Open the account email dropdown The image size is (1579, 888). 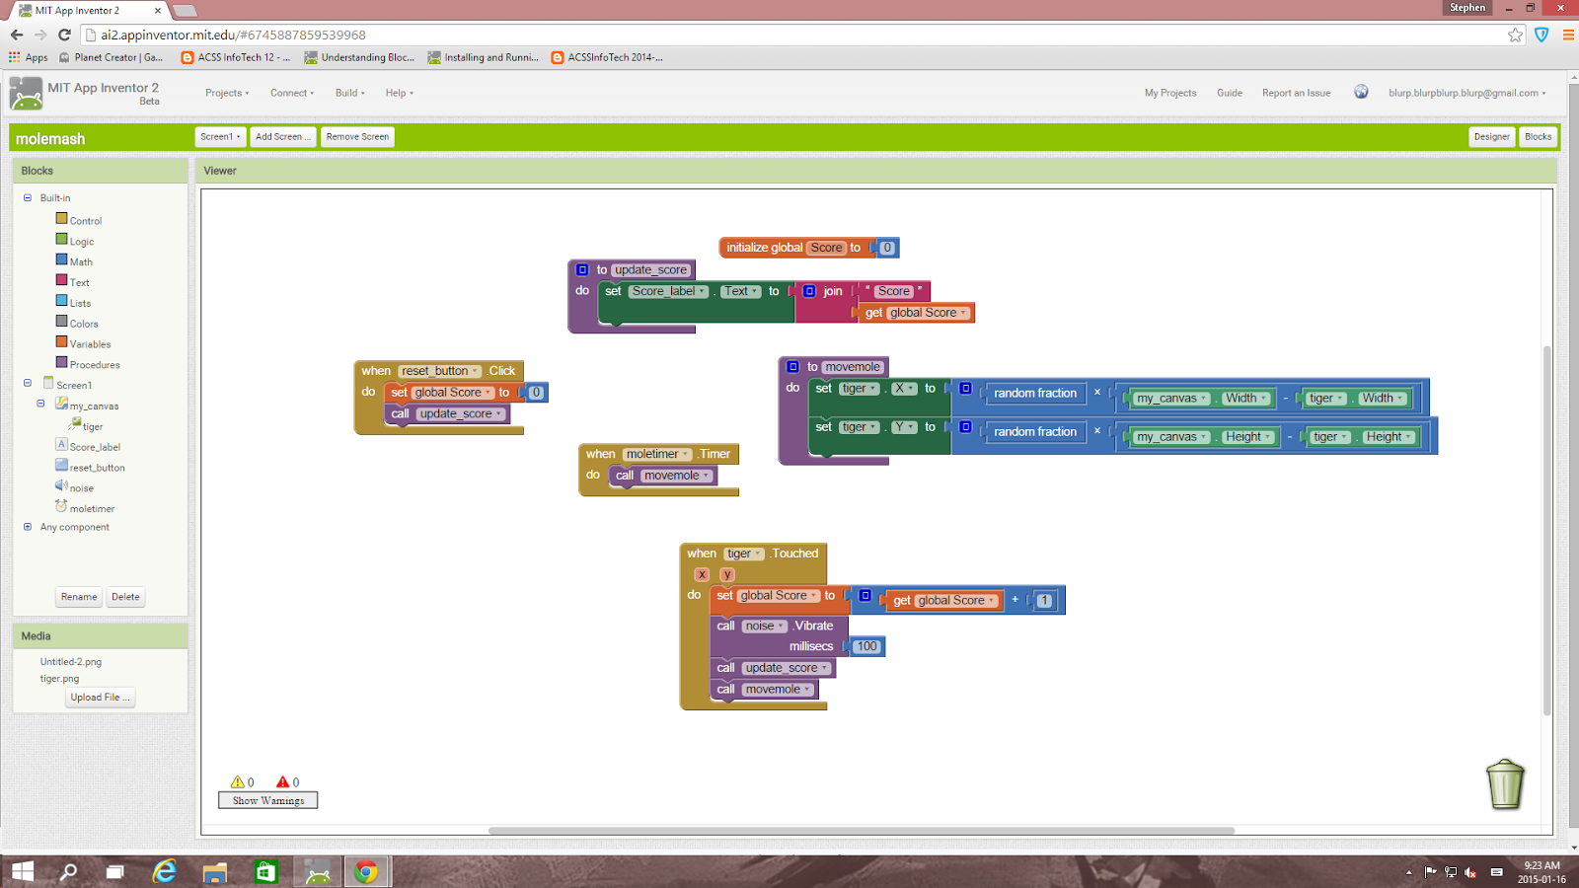1466,93
